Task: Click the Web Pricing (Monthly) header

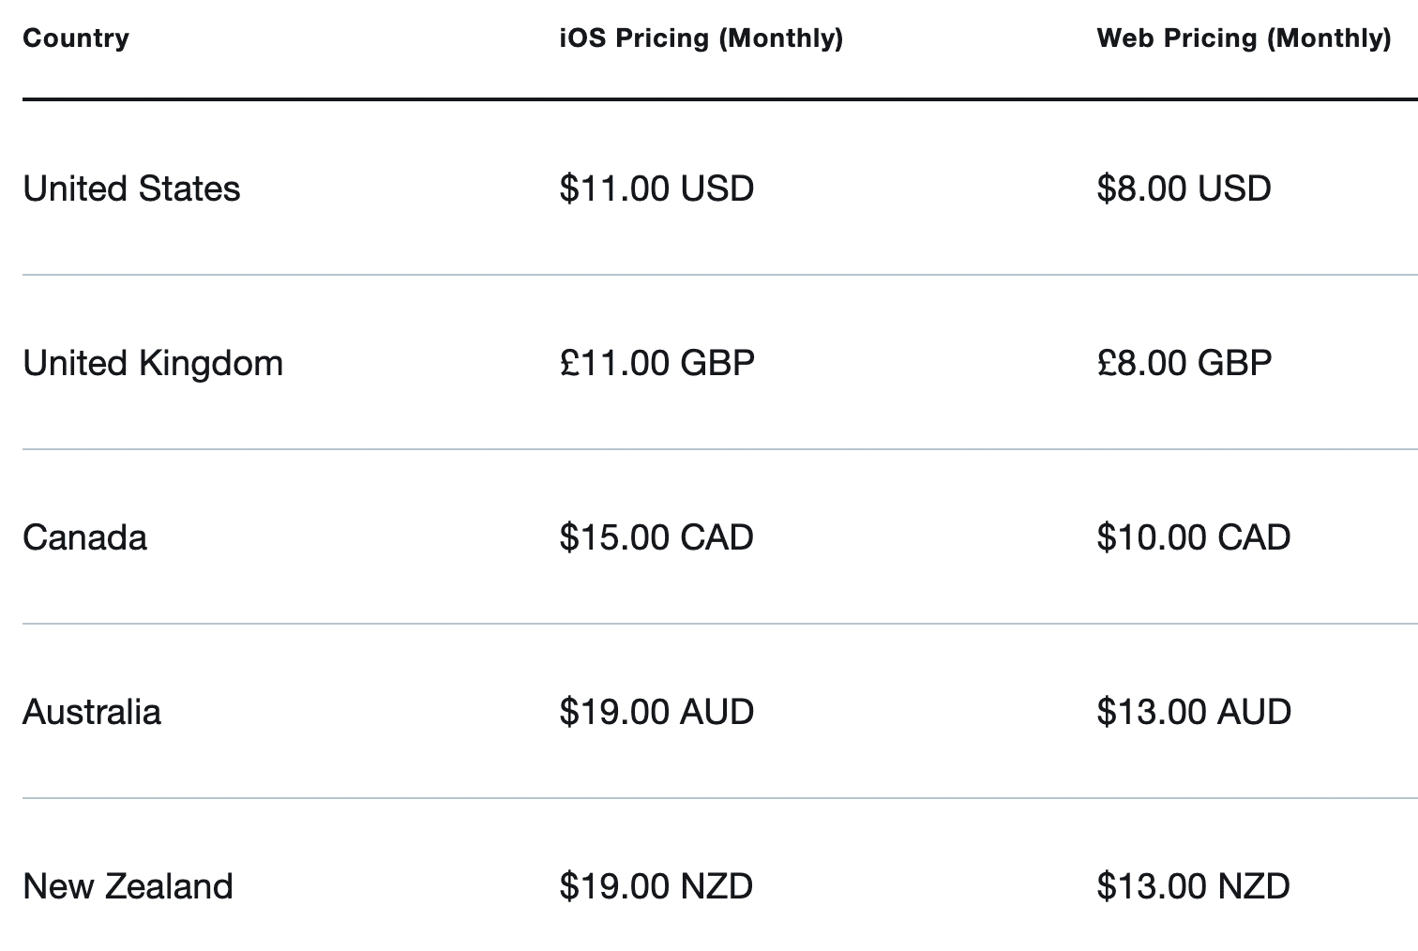Action: [x=1245, y=38]
